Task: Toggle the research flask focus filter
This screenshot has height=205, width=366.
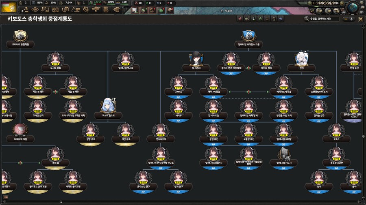Action: click(x=253, y=19)
